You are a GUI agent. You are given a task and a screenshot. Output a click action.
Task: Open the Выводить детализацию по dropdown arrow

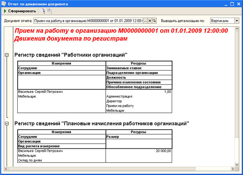[x=237, y=21]
